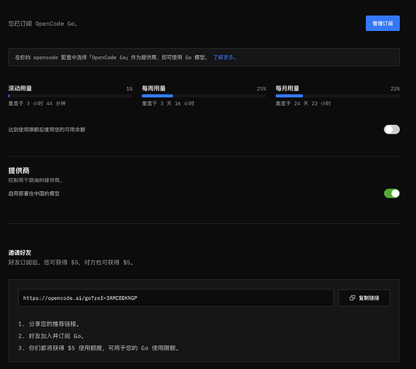
Task: Click the 每周用量 progress bar
Action: (204, 96)
